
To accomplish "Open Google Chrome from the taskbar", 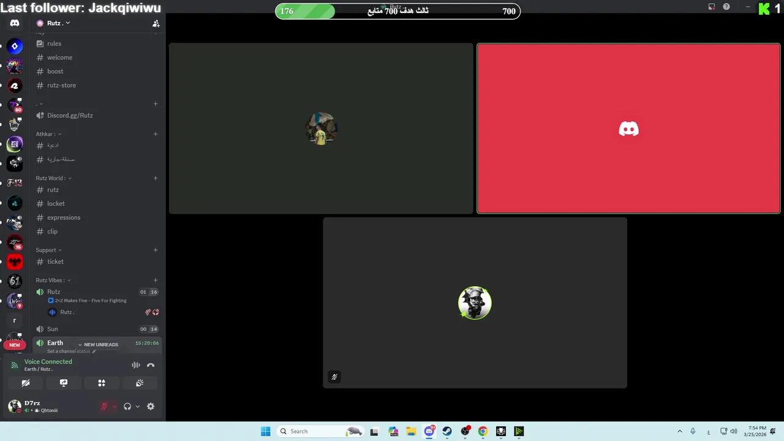I will [x=483, y=431].
